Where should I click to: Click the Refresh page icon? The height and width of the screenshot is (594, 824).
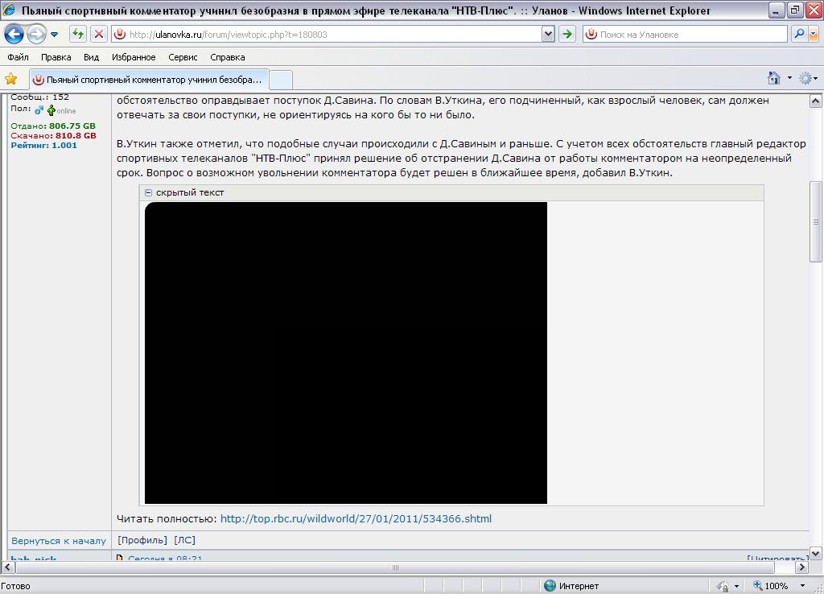tap(77, 34)
